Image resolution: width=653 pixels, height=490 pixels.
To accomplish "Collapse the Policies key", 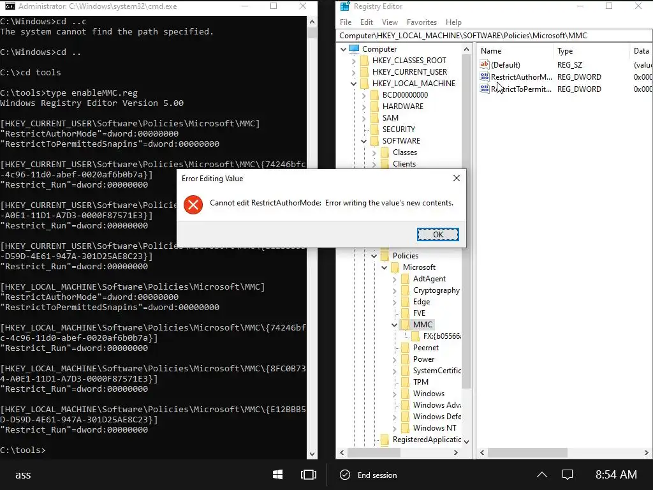I will [x=374, y=256].
